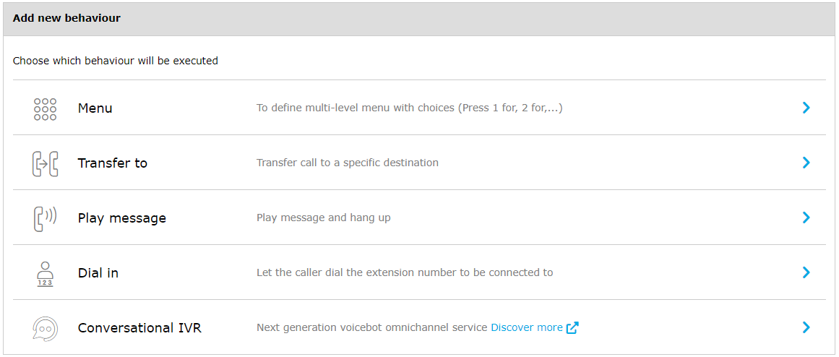Viewport: 839px width, 357px height.
Task: Click the Transfer to phone handsets icon
Action: pos(45,163)
